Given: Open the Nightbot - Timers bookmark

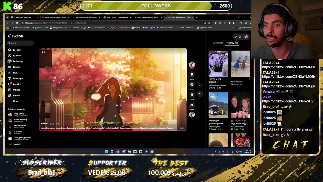Looking at the screenshot, I should coord(204,28).
